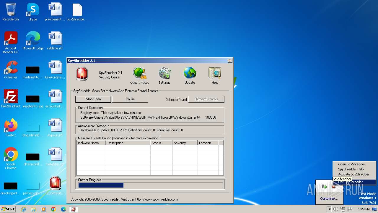Viewport: 378px width, 213px height.
Task: Open metalstar.rtf document icon
Action: point(55,157)
